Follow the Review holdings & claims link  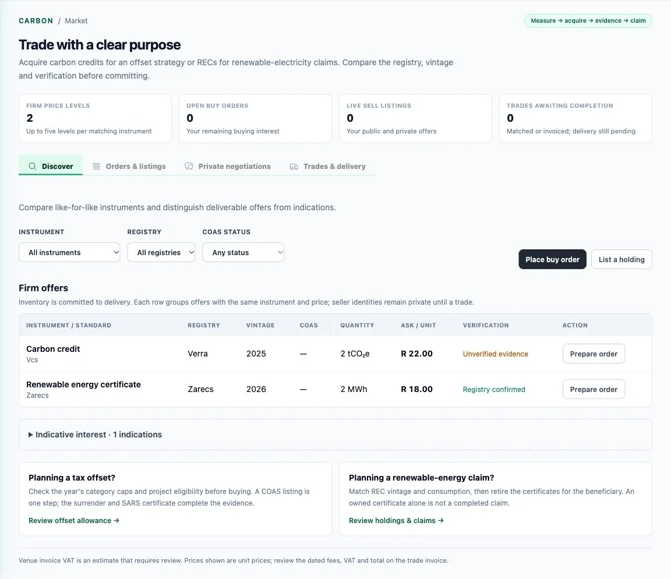[396, 520]
